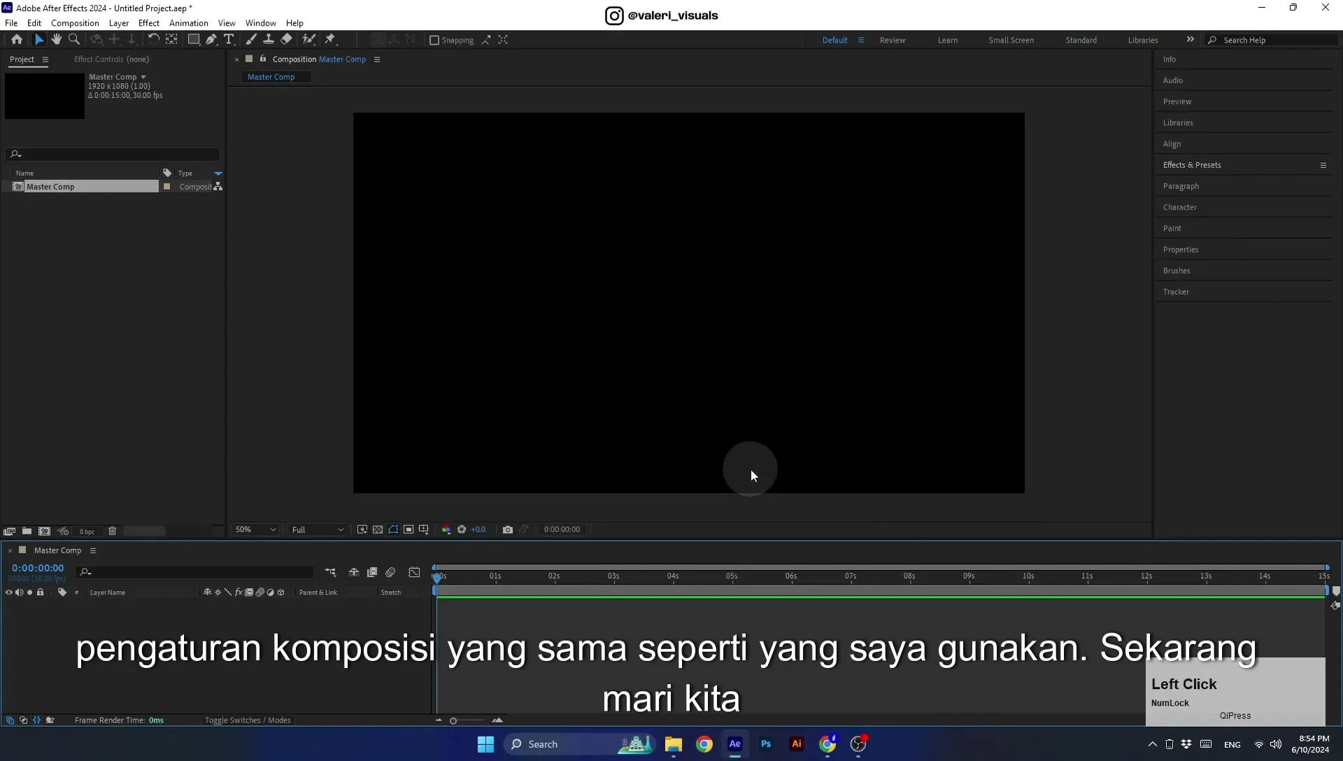Open the Composition menu
Viewport: 1343px width, 761px height.
point(75,23)
